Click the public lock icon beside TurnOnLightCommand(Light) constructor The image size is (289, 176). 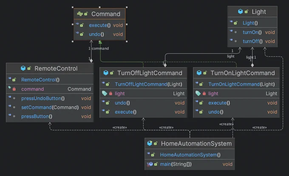point(201,84)
